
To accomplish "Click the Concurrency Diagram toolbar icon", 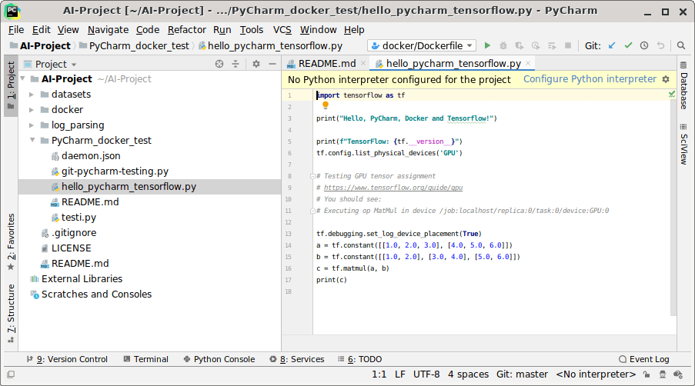I will 552,45.
